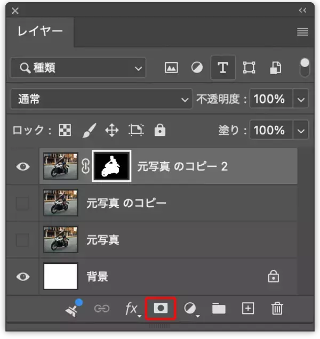Lock all layer attributes padlock icon

(x=160, y=130)
